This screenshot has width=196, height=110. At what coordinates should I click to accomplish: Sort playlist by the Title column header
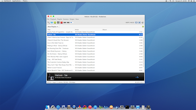click(x=61, y=30)
